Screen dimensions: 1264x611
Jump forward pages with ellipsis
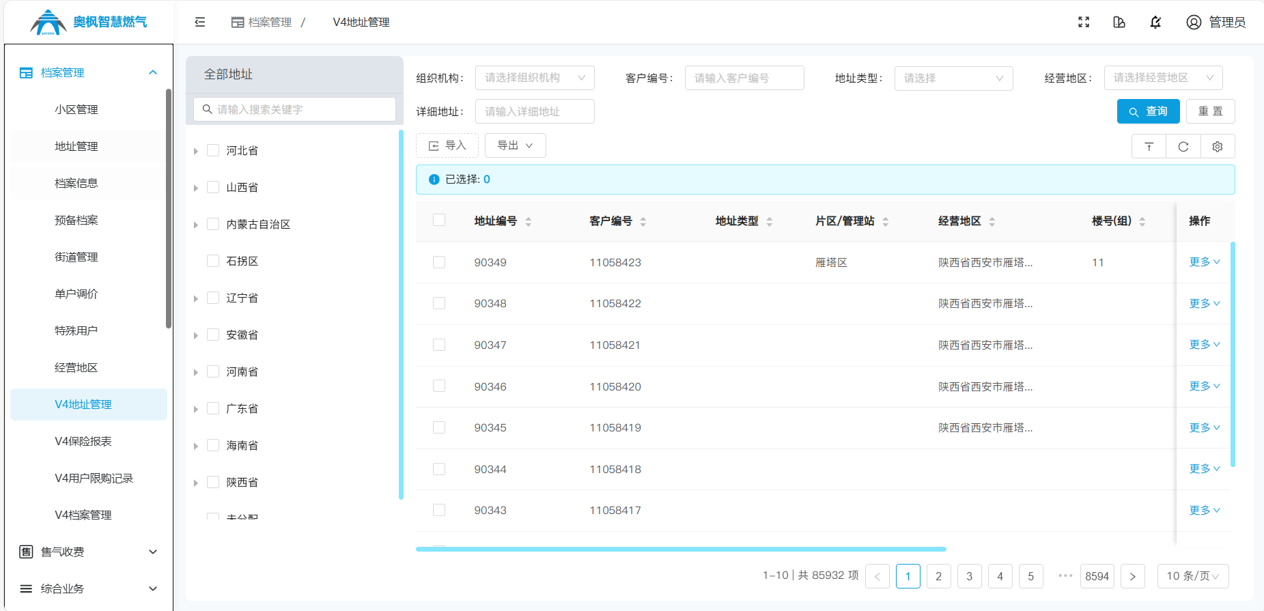pos(1065,576)
